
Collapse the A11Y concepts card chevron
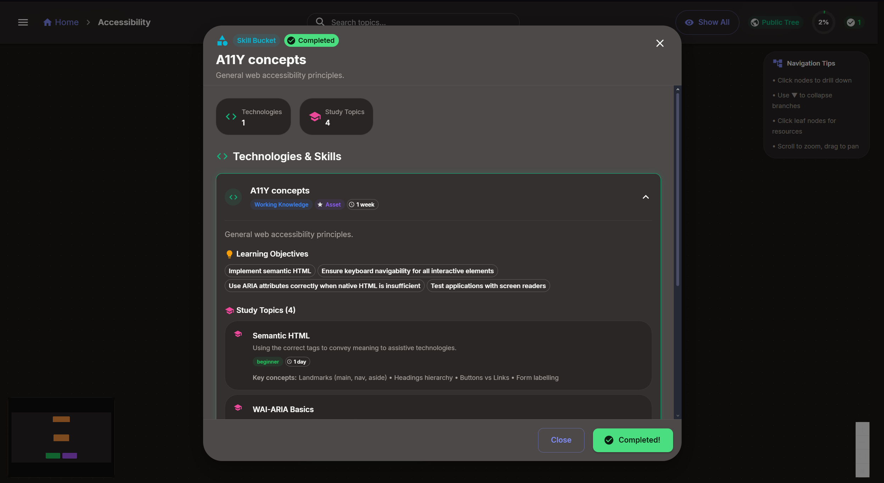tap(645, 197)
